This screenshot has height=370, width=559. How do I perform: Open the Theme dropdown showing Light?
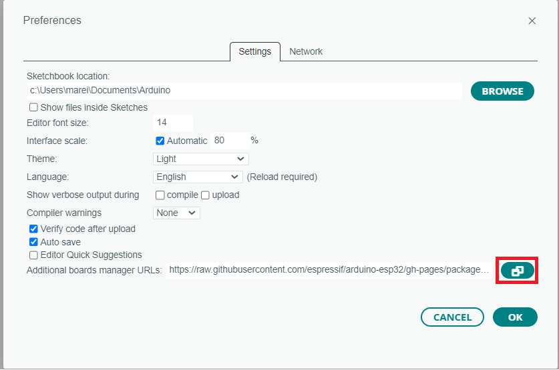(x=201, y=159)
